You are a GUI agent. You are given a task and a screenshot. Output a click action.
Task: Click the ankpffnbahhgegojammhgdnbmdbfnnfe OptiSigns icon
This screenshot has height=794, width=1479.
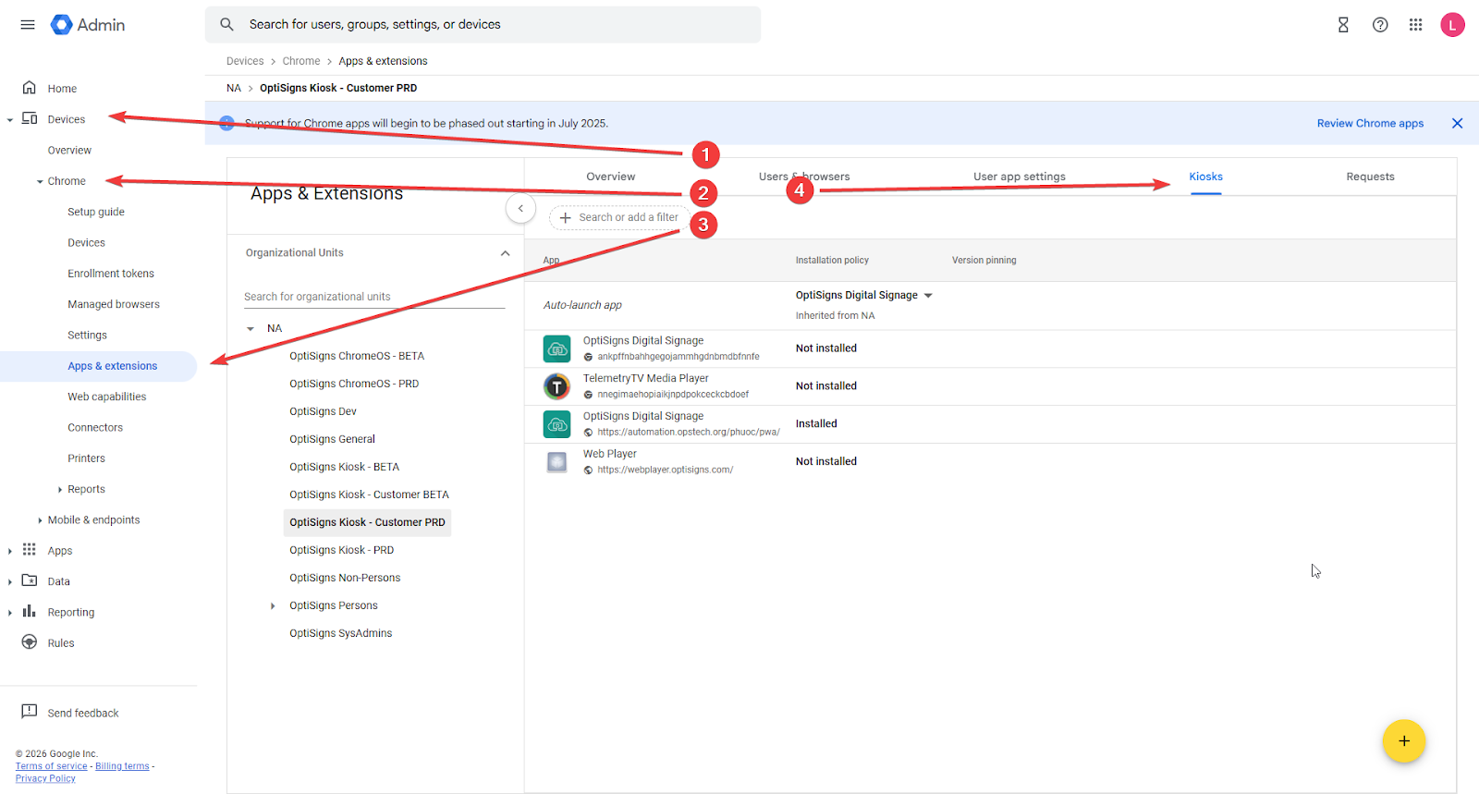coord(556,348)
